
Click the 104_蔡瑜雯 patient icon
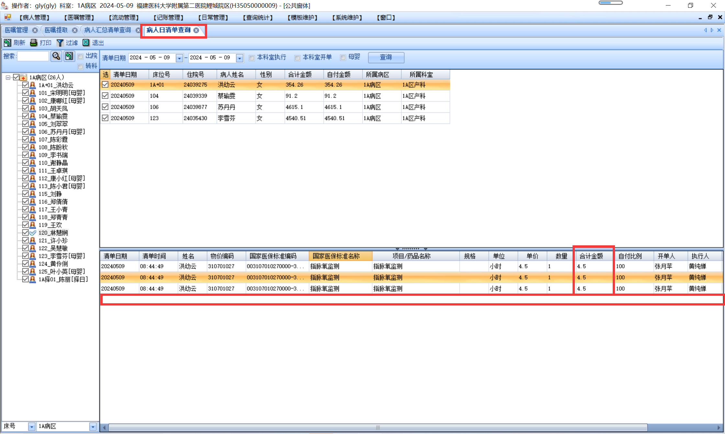coord(32,116)
